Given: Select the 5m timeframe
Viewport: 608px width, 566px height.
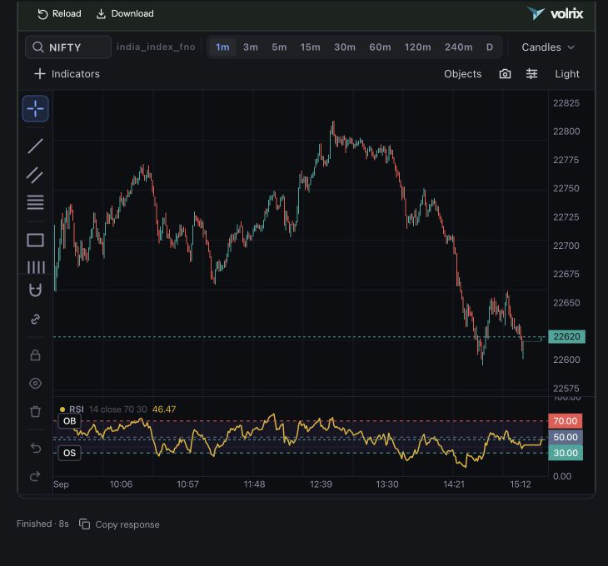Looking at the screenshot, I should coord(279,47).
